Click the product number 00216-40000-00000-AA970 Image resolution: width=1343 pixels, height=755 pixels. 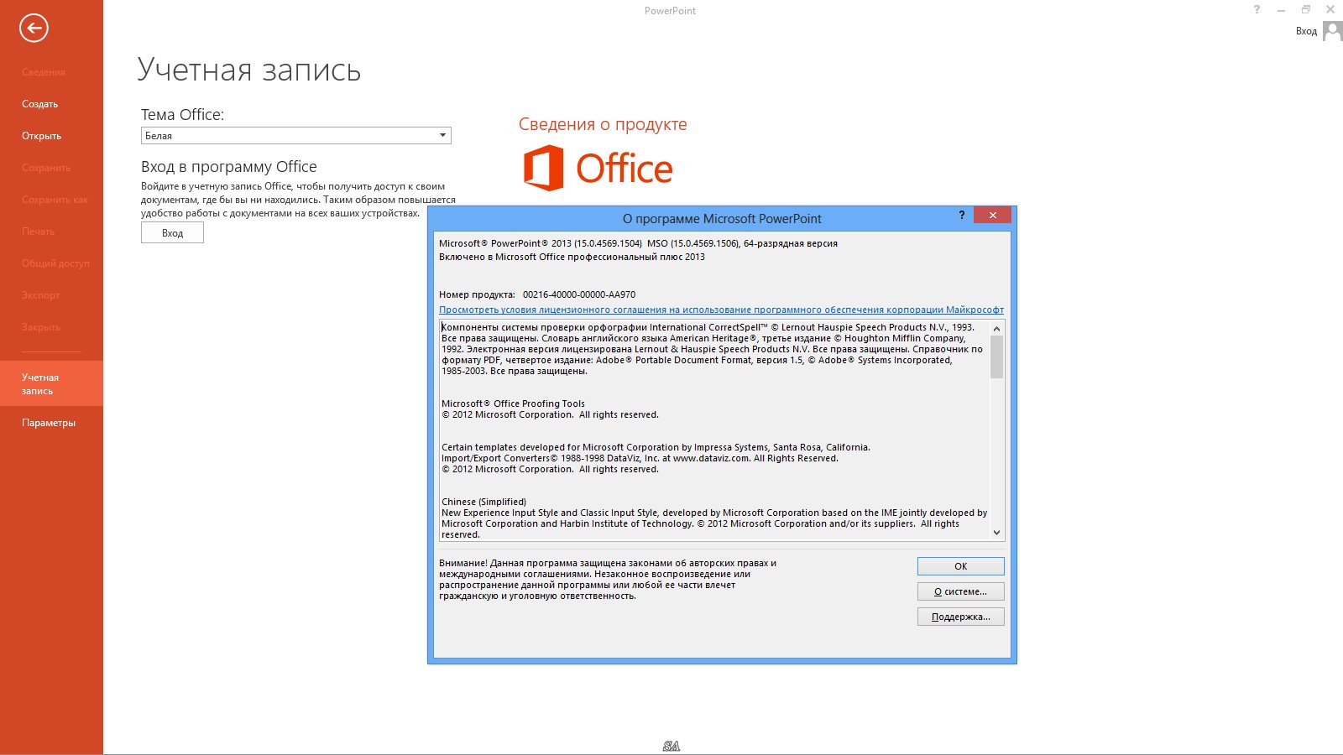(x=579, y=294)
